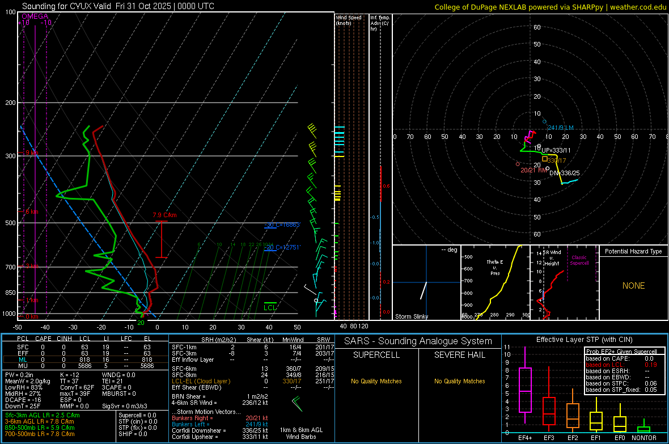Screen dimensions: 669x444
Task: Click the SEVERE HAIL column heading
Action: click(459, 355)
